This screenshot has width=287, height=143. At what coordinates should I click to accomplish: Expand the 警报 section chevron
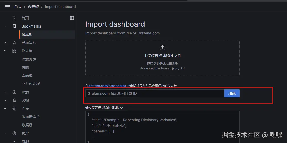[5, 100]
